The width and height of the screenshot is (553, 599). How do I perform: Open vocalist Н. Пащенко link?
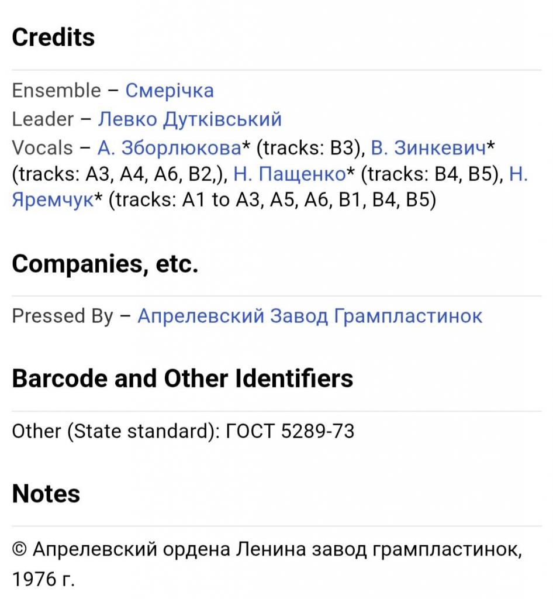click(290, 174)
